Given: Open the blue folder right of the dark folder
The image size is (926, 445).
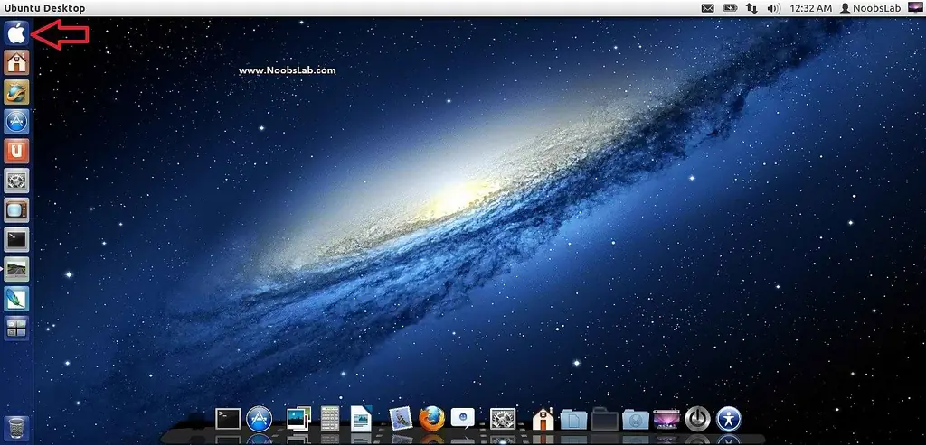Looking at the screenshot, I should point(636,419).
